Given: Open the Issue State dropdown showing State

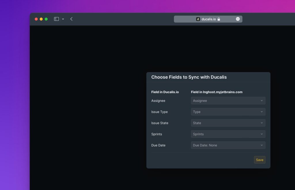Looking at the screenshot, I should (x=228, y=123).
